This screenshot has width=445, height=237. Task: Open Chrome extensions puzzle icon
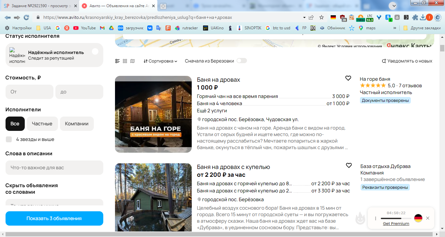(x=415, y=18)
